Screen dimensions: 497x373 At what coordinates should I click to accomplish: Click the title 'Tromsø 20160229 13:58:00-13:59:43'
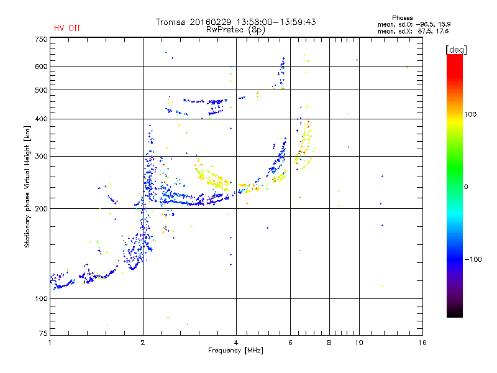[x=235, y=22]
